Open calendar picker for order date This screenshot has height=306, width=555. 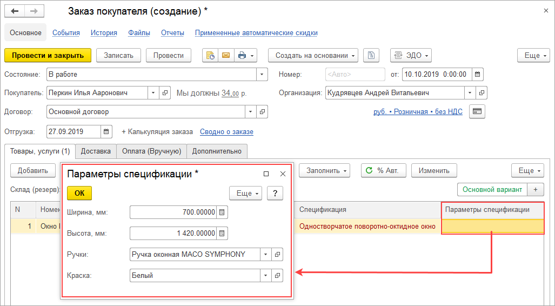[x=478, y=74]
